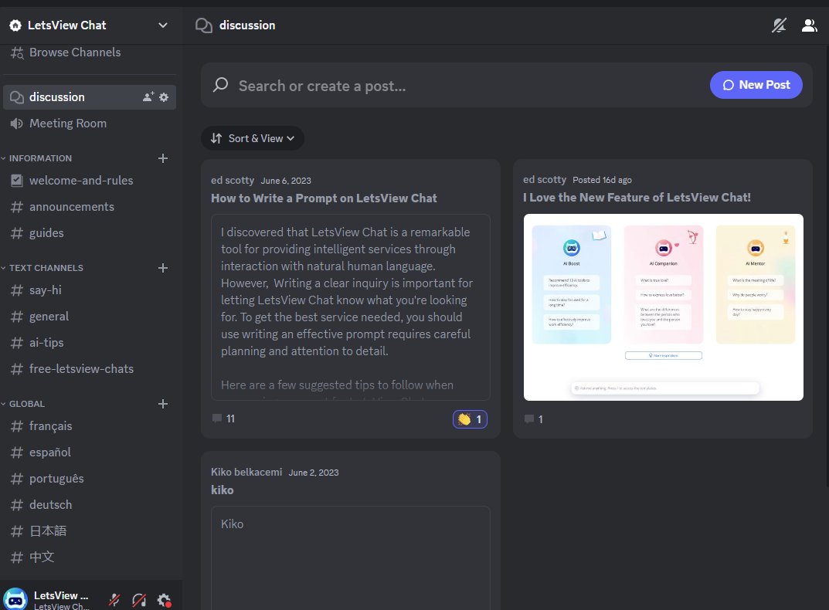Add a channel to INFORMATION category

[x=163, y=158]
